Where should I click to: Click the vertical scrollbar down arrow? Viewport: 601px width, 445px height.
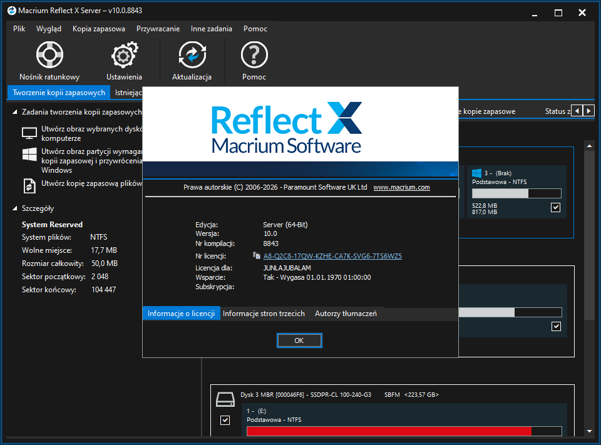point(590,431)
